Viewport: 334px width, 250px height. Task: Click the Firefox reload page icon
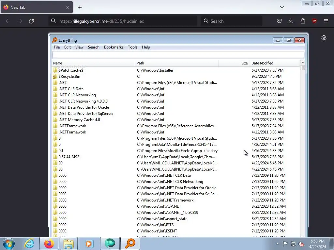[x=31, y=21]
